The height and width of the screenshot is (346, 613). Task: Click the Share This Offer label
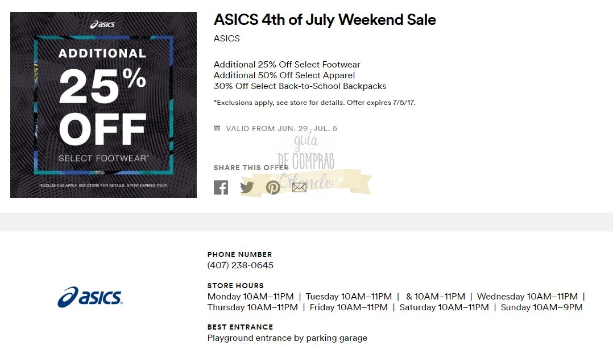tap(251, 168)
